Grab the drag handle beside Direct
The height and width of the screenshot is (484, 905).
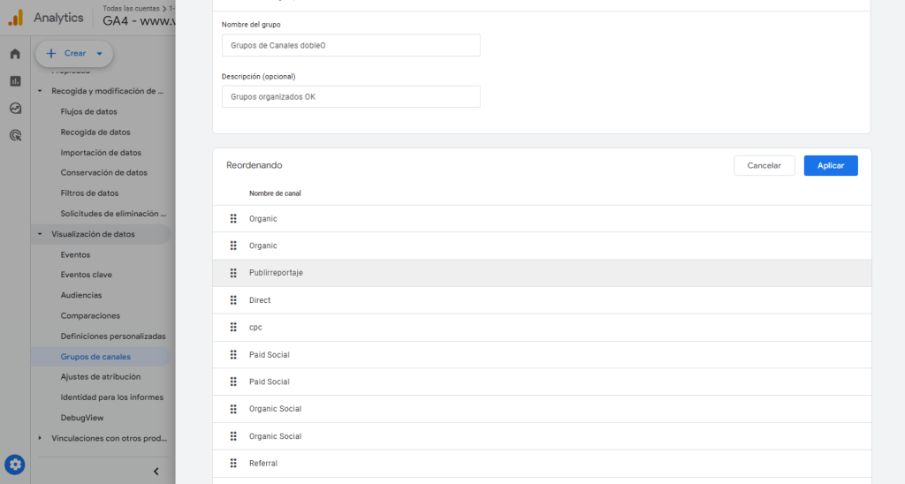coord(233,300)
